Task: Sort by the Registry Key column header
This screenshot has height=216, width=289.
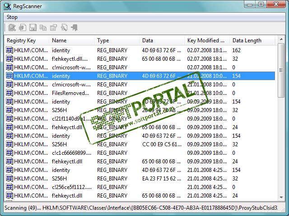Action: (27, 40)
